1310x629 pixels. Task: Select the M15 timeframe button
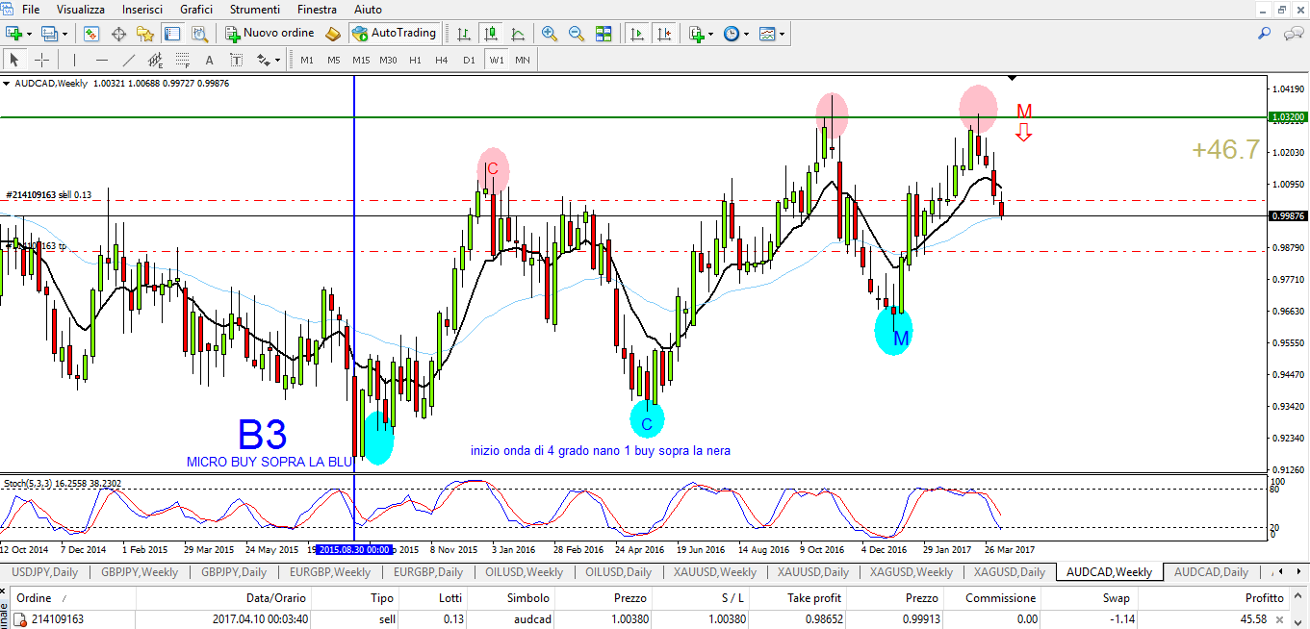pyautogui.click(x=360, y=60)
